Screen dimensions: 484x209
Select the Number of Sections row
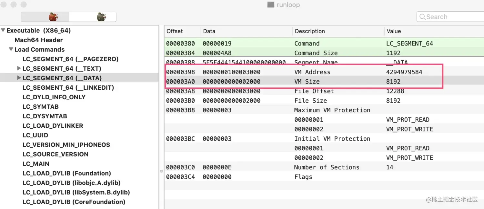click(324, 167)
